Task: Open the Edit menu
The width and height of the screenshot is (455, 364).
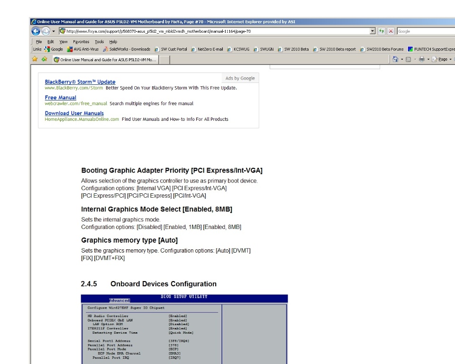Action: tap(51, 42)
